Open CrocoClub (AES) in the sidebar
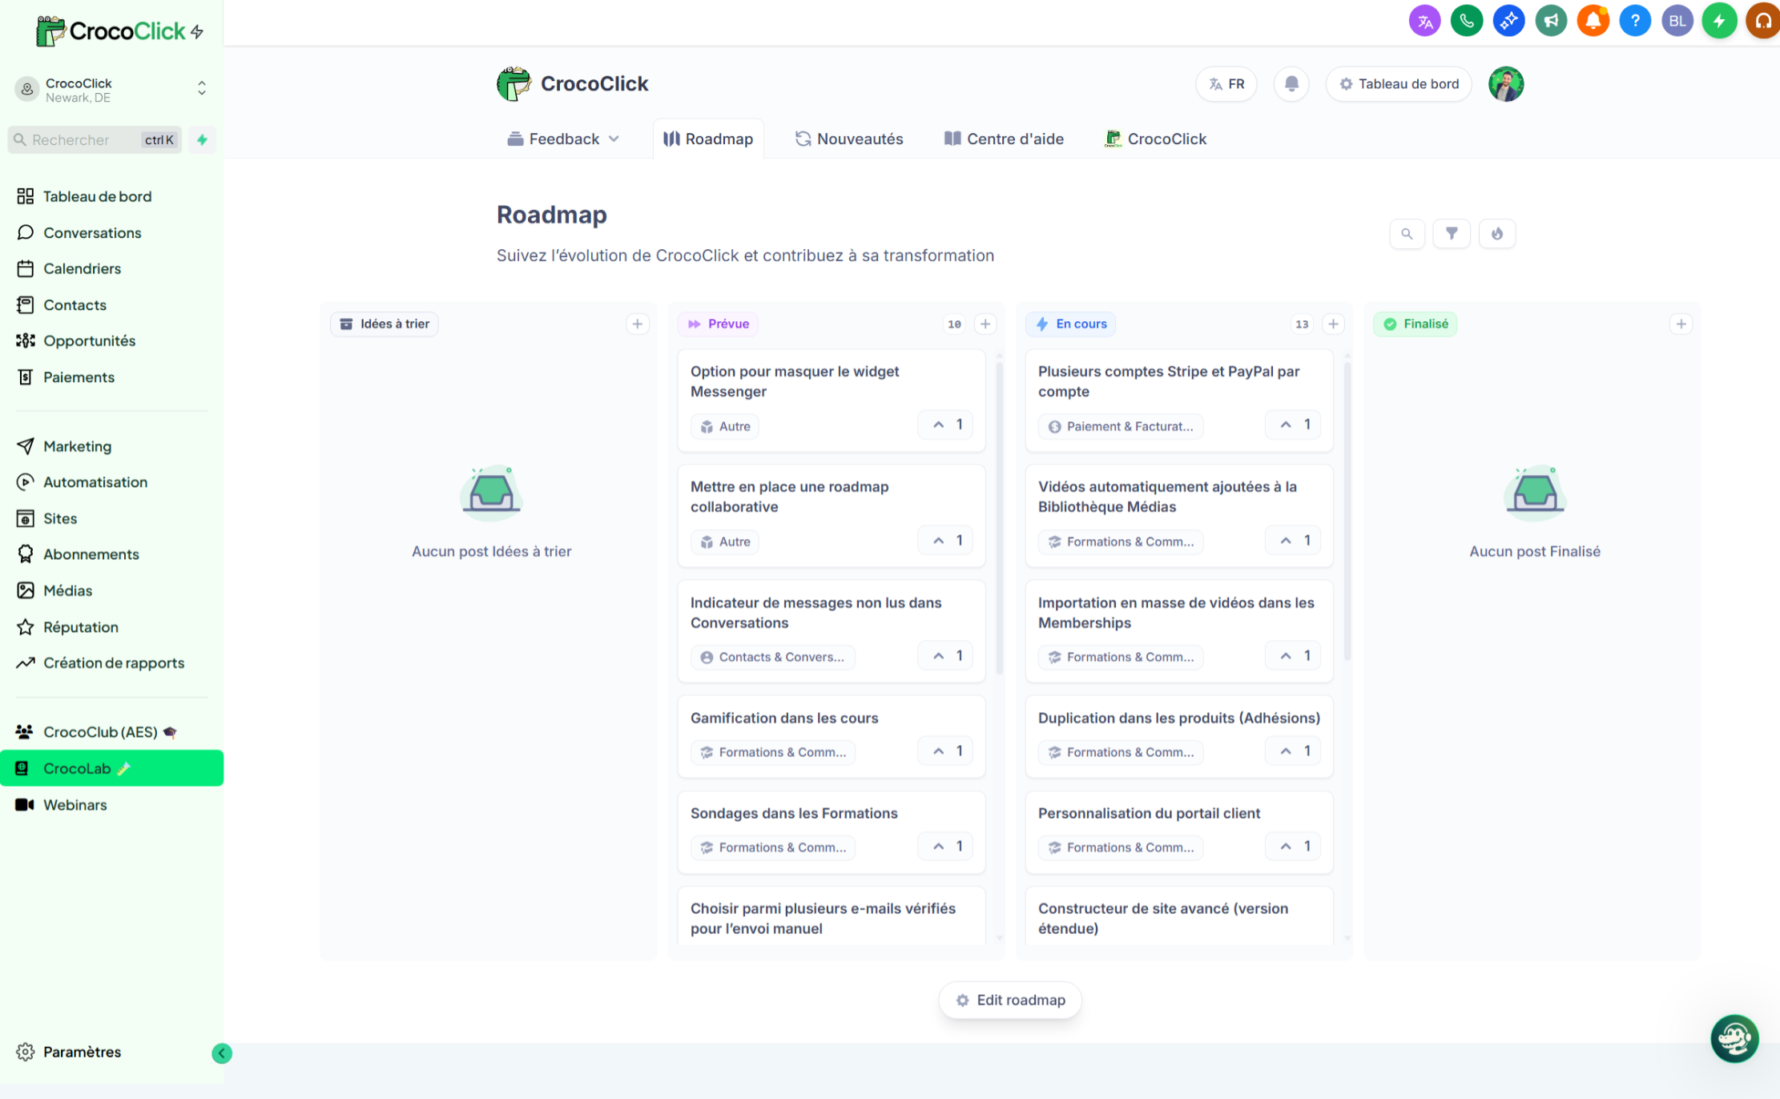This screenshot has width=1780, height=1099. 100,732
